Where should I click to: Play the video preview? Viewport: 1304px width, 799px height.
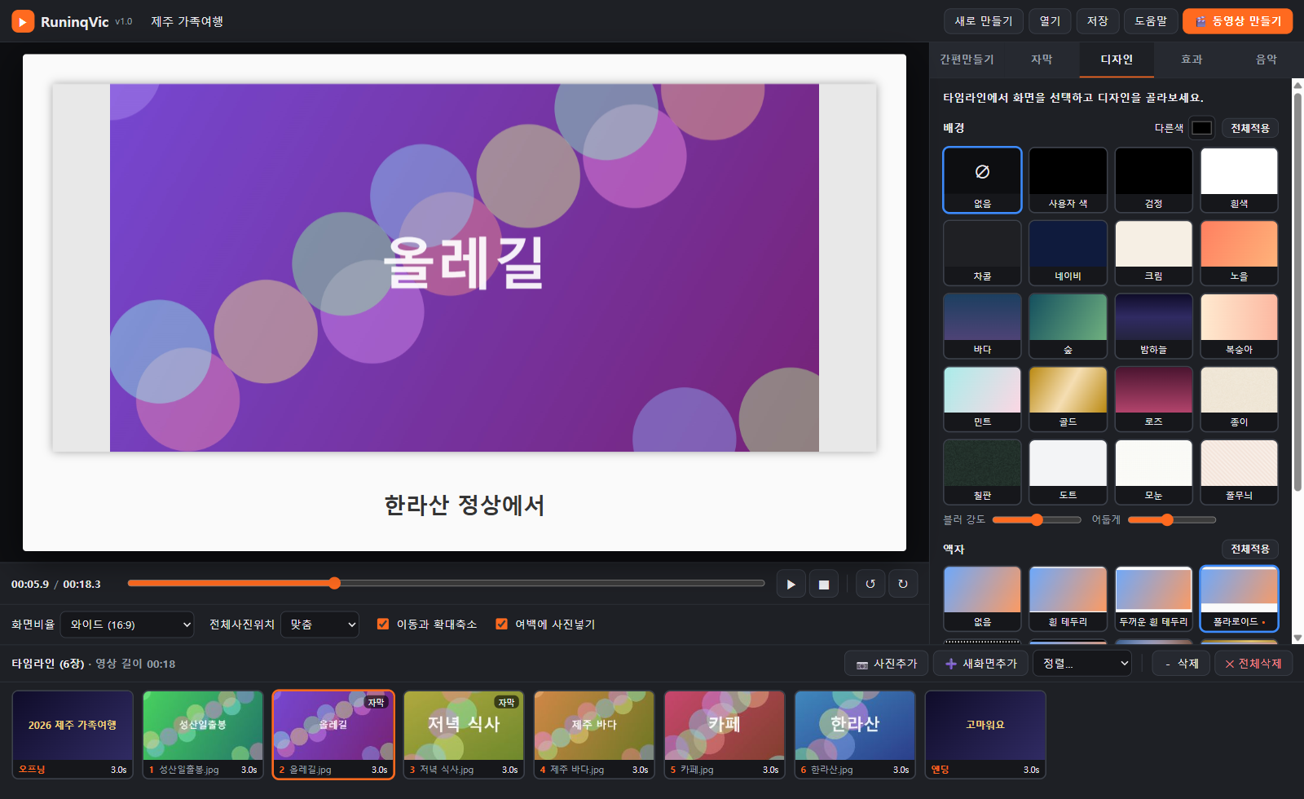pos(791,584)
